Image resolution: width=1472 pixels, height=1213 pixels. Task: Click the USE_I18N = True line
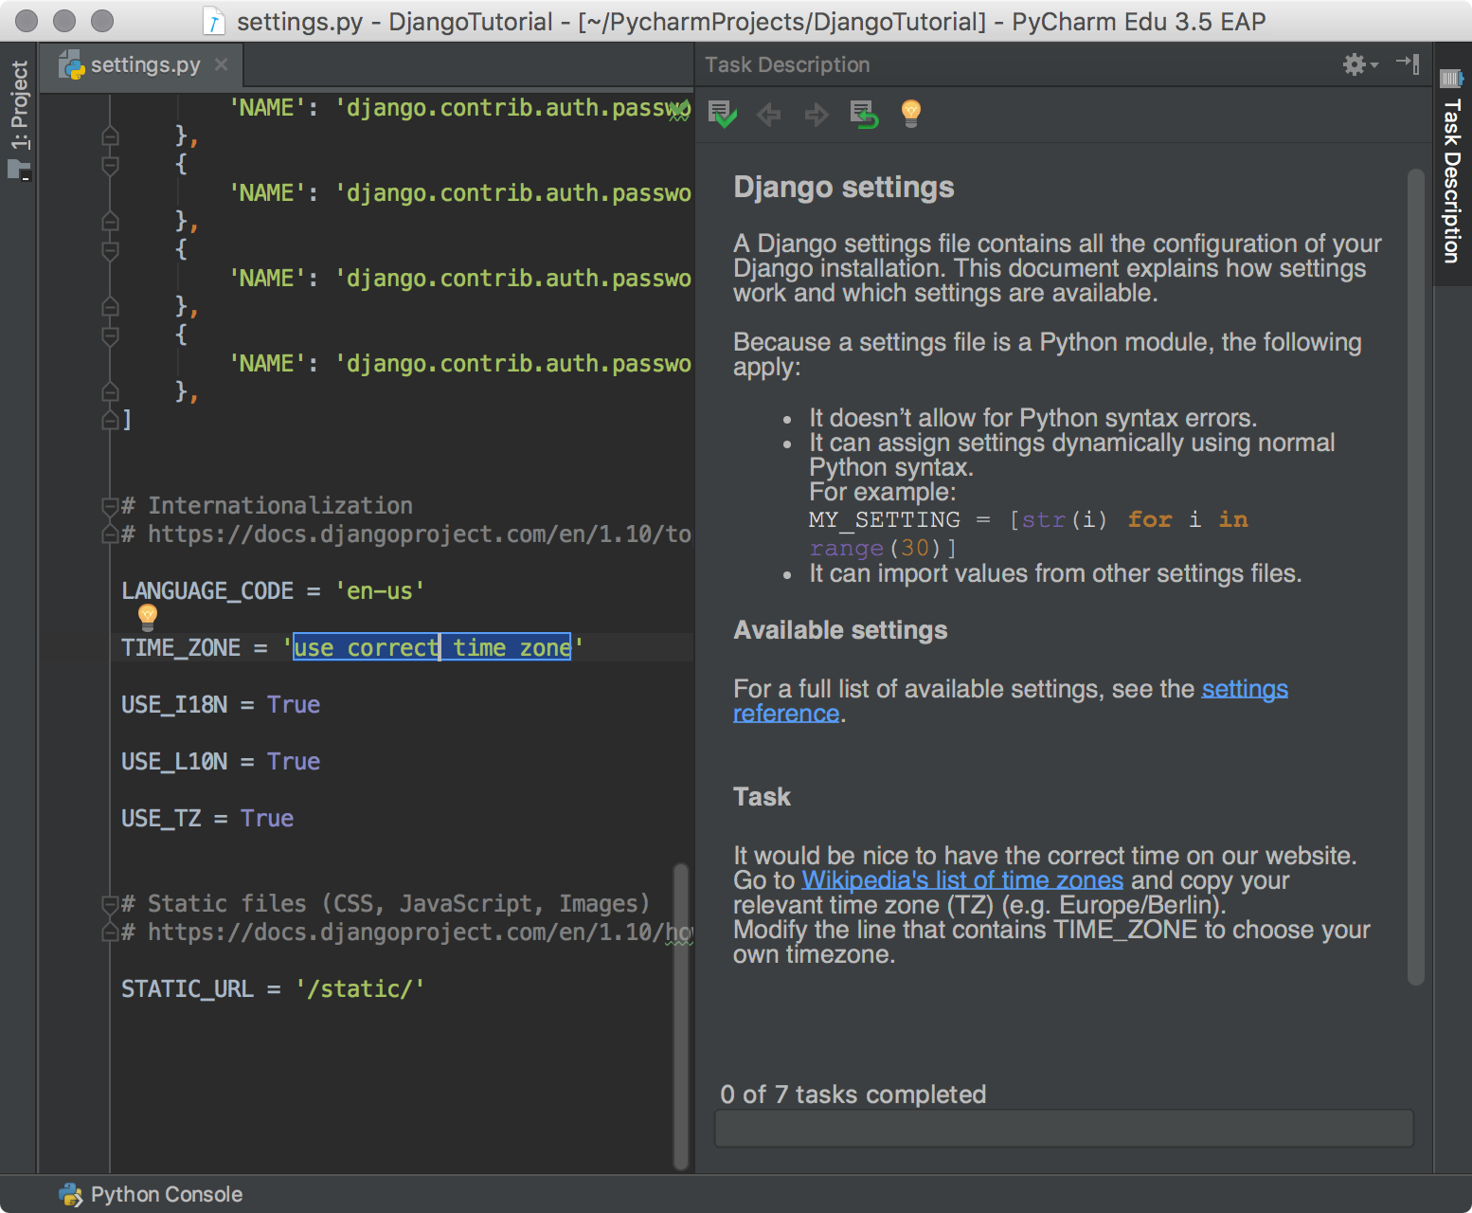221,705
